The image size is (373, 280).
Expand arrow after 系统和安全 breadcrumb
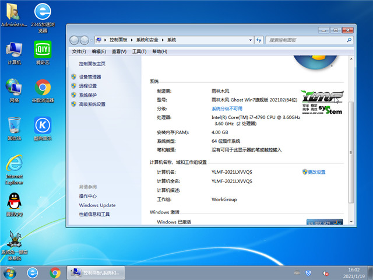pos(163,40)
